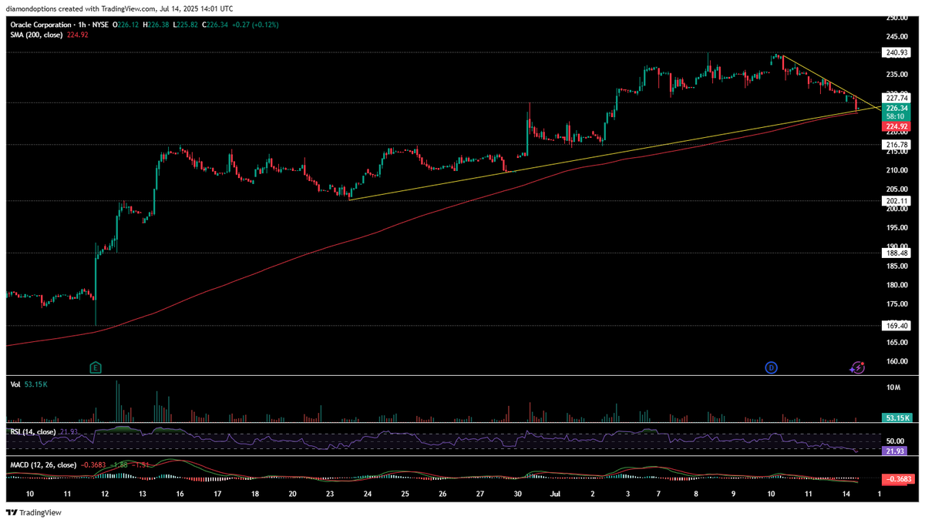Screen dimensions: 925x523
Task: Click the red 224.92 SMA price tag
Action: 896,126
